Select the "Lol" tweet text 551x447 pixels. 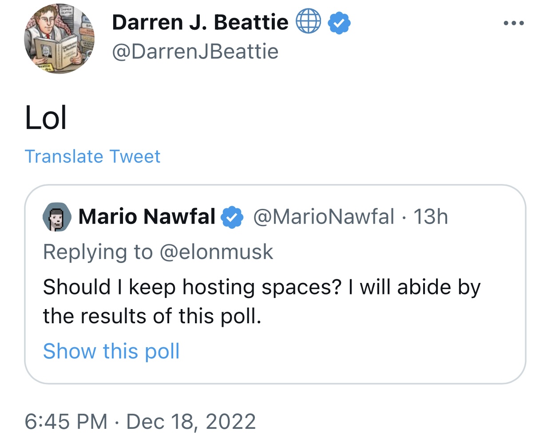pos(46,118)
